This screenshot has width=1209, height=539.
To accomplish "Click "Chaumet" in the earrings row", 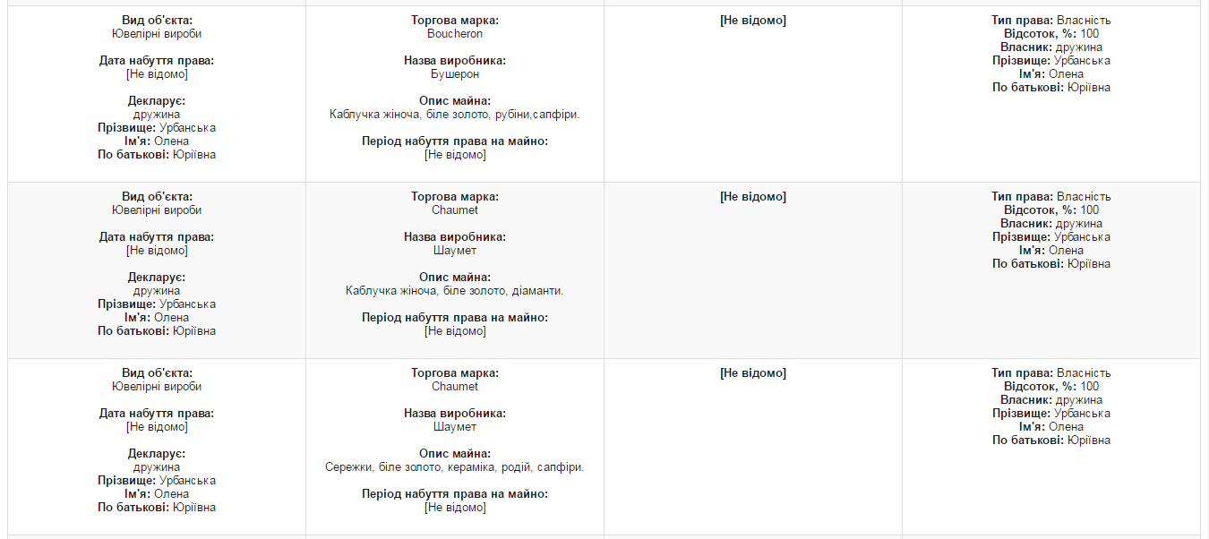I will [x=455, y=387].
